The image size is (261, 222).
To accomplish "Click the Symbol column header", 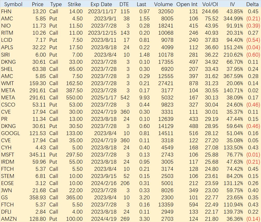I will click(13, 4).
